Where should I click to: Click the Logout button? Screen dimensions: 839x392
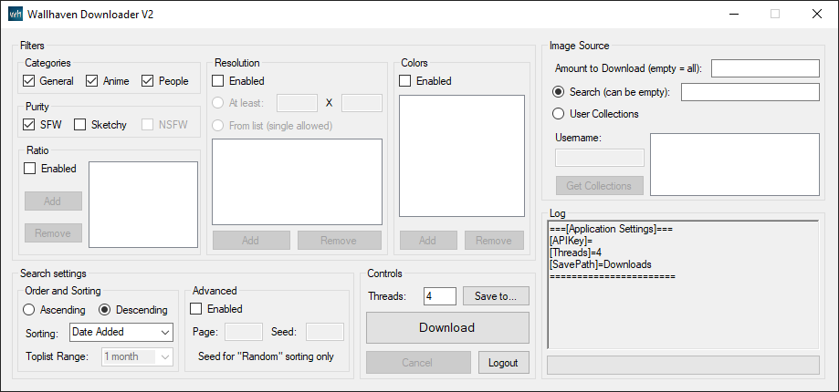(x=504, y=363)
